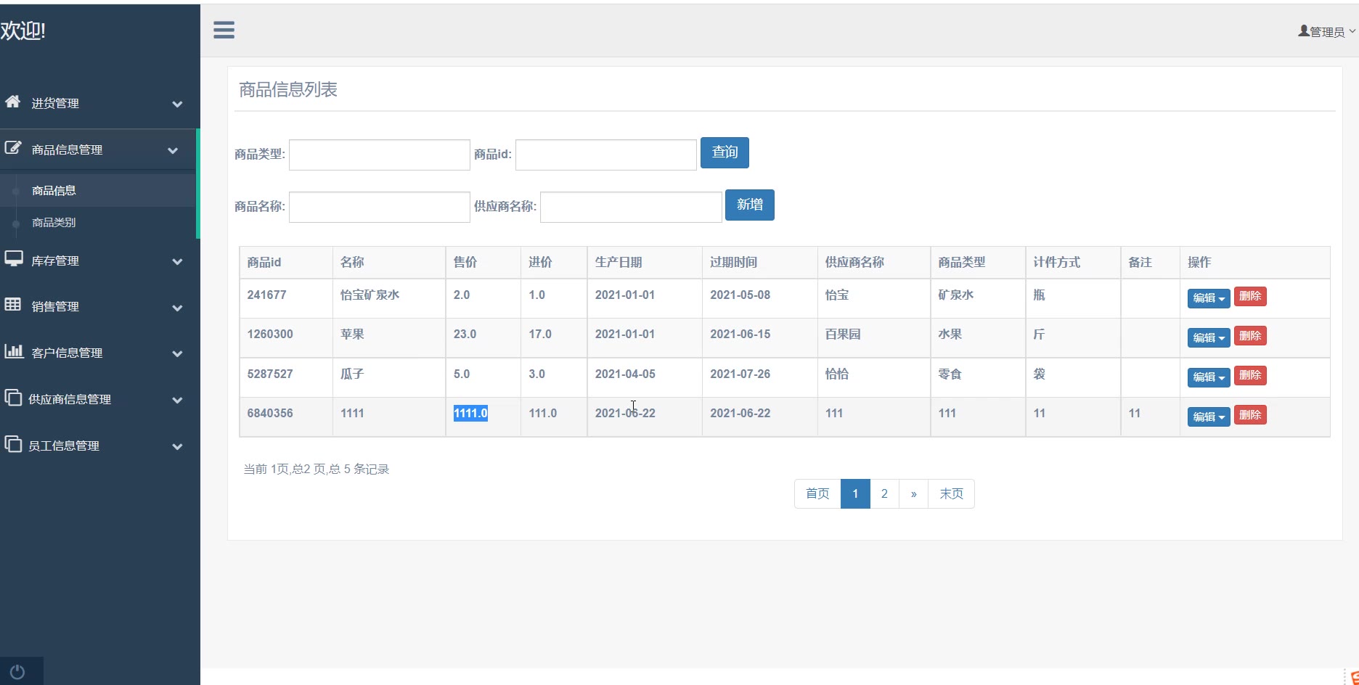Click the copy icon beside 供应商信息管理
The image size is (1359, 685).
12,398
